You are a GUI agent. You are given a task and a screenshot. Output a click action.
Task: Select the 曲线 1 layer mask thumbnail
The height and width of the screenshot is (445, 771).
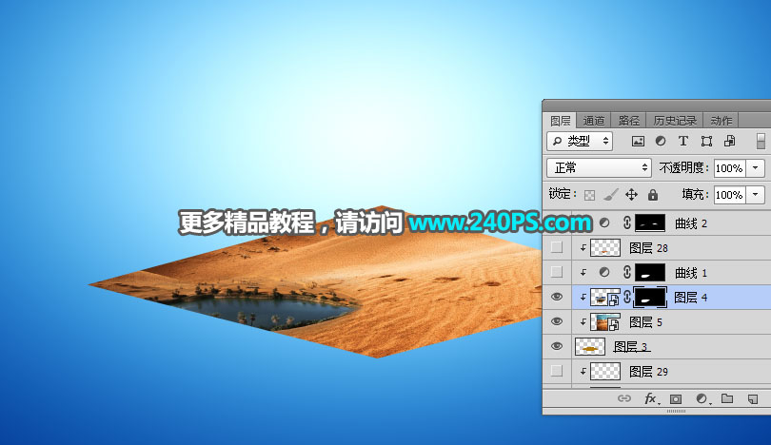[650, 273]
